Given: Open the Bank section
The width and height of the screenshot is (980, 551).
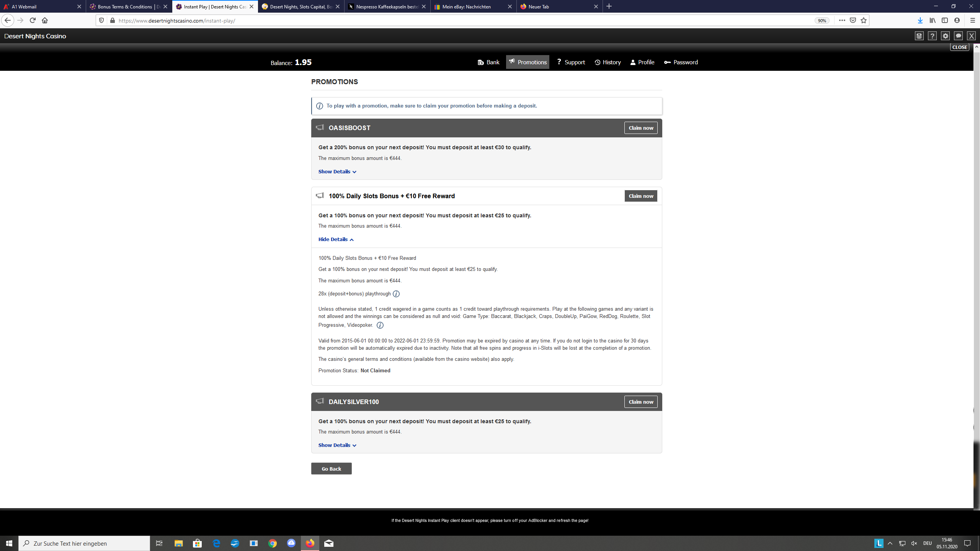Looking at the screenshot, I should tap(488, 62).
